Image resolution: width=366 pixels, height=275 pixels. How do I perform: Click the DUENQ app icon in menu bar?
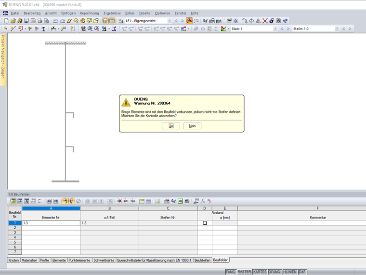[5, 13]
